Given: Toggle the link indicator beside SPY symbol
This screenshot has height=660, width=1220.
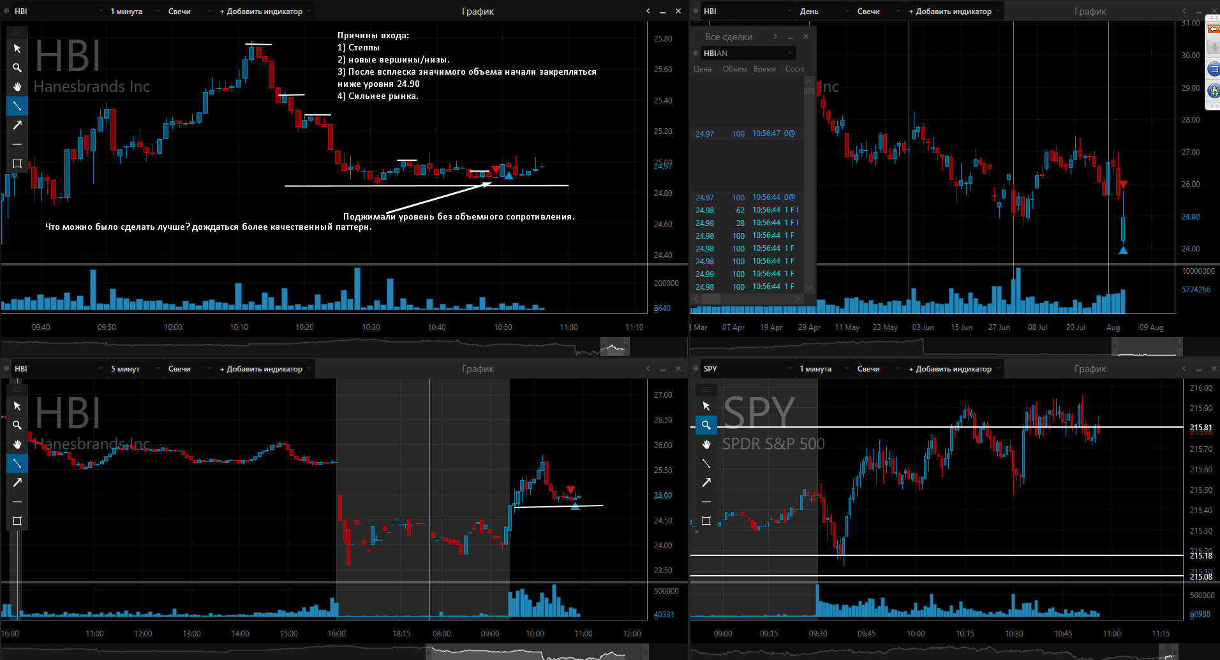Looking at the screenshot, I should [x=696, y=369].
